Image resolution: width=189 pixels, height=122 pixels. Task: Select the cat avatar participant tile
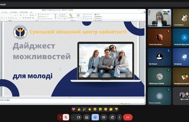(181, 18)
